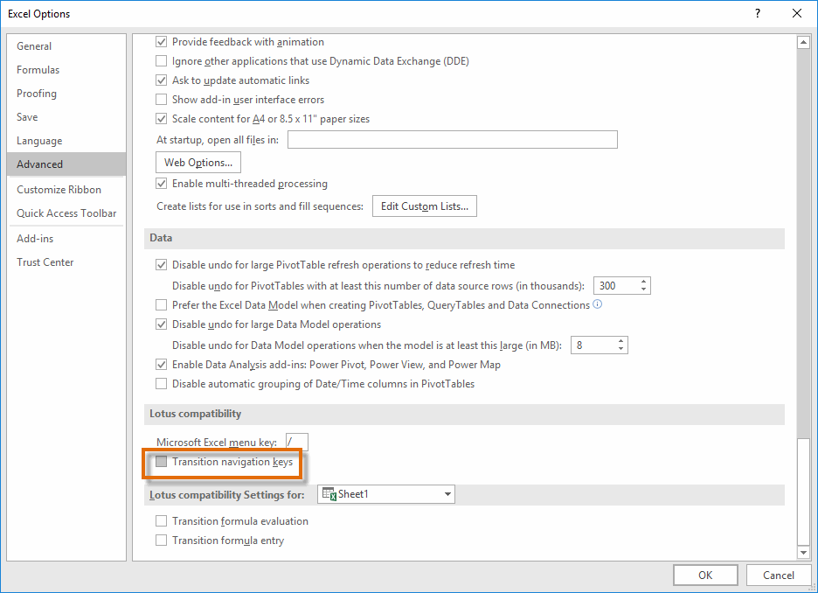The height and width of the screenshot is (593, 818).
Task: Click the startup folder path field
Action: 453,139
